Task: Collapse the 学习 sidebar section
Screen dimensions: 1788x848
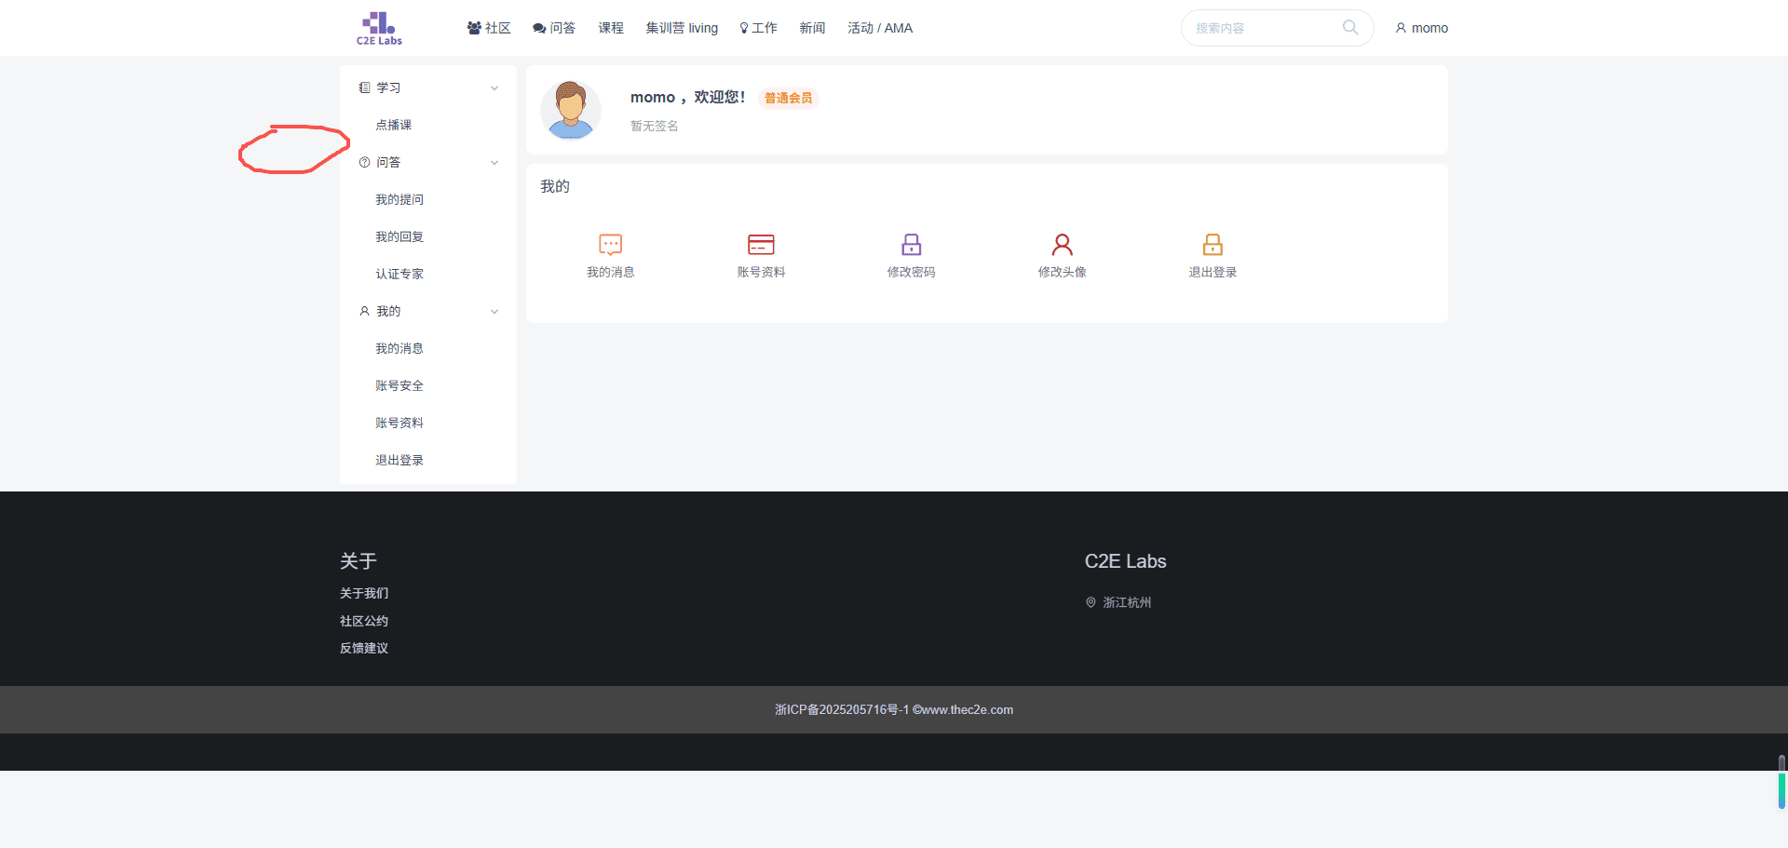Action: pos(494,88)
